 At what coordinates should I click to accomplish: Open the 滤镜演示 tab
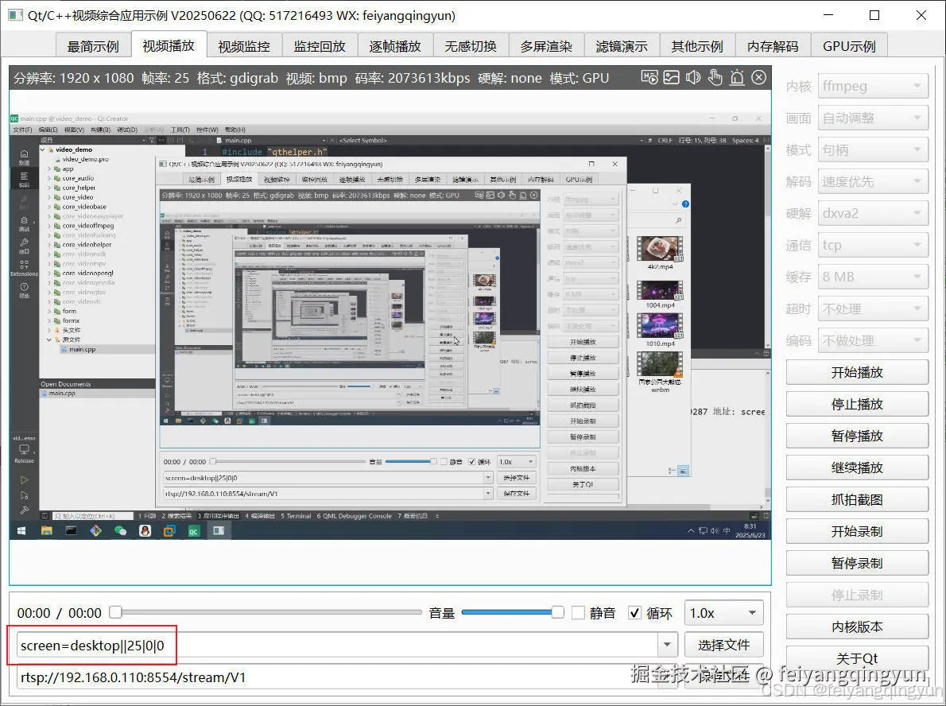[622, 46]
